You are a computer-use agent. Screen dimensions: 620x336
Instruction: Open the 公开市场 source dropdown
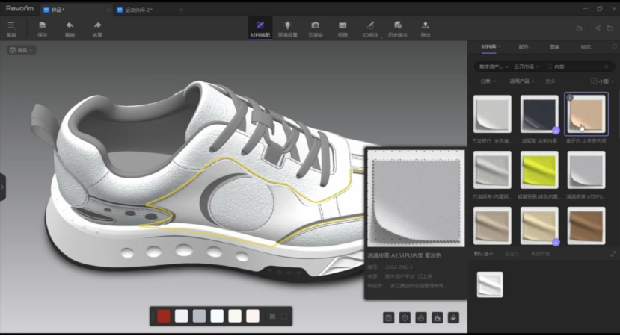click(x=525, y=66)
